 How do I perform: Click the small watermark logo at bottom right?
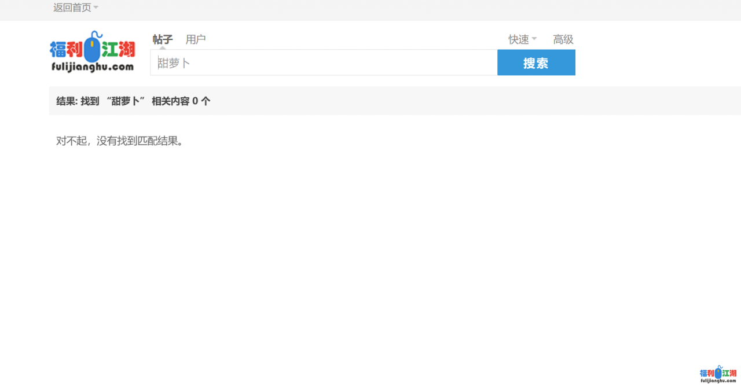point(718,374)
